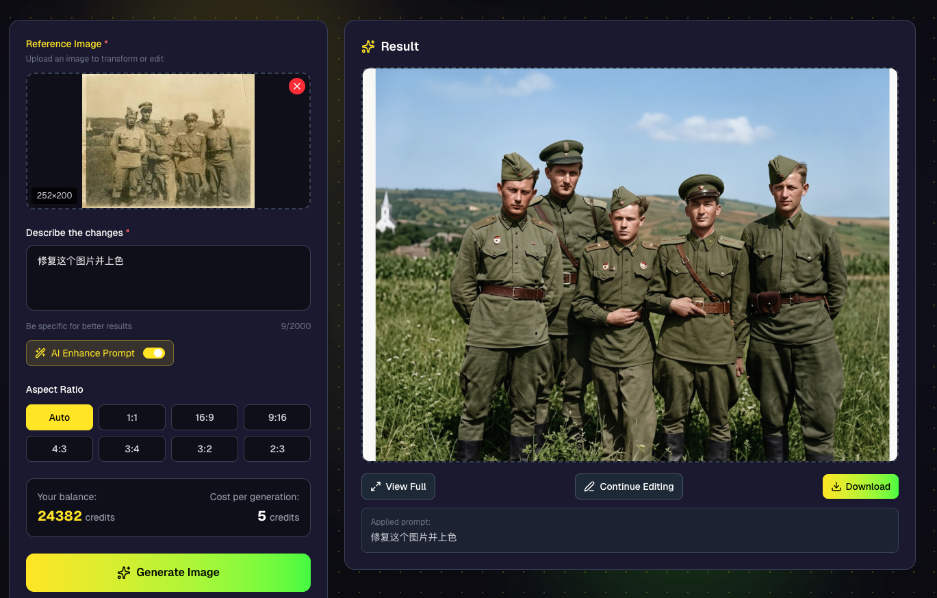Select the 4:3 aspect ratio
This screenshot has width=937, height=598.
click(60, 449)
